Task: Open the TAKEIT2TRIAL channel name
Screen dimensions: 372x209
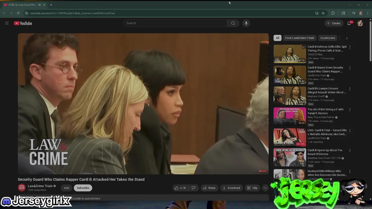Action: [x=315, y=55]
